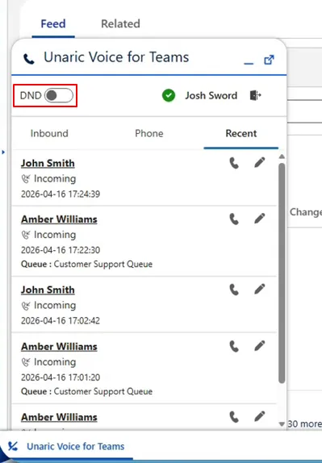Click timestamp 2026-04-16 17:22:30
This screenshot has width=322, height=463.
(61, 250)
